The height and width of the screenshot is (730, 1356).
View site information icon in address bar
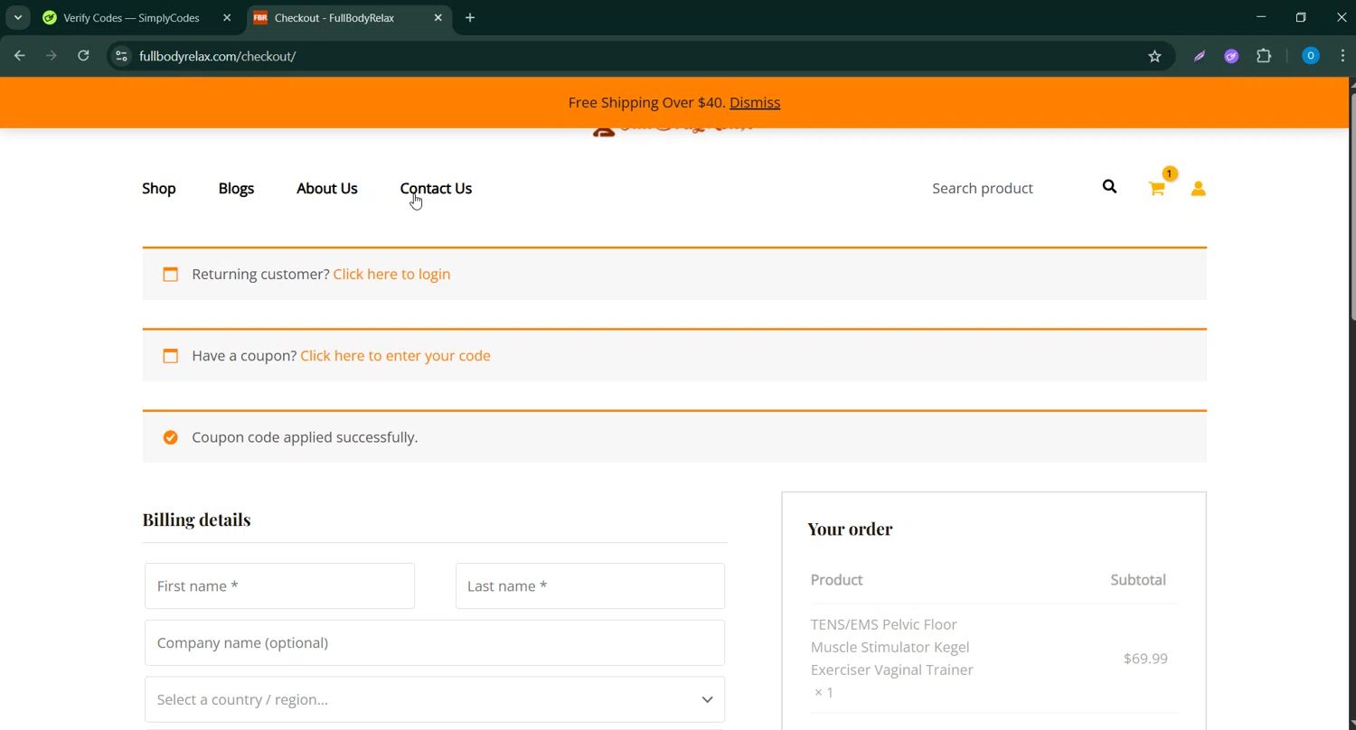tap(121, 56)
